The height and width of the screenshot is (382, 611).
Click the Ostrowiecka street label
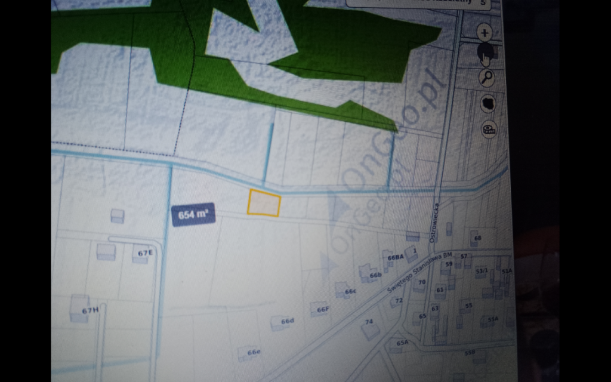pos(433,223)
